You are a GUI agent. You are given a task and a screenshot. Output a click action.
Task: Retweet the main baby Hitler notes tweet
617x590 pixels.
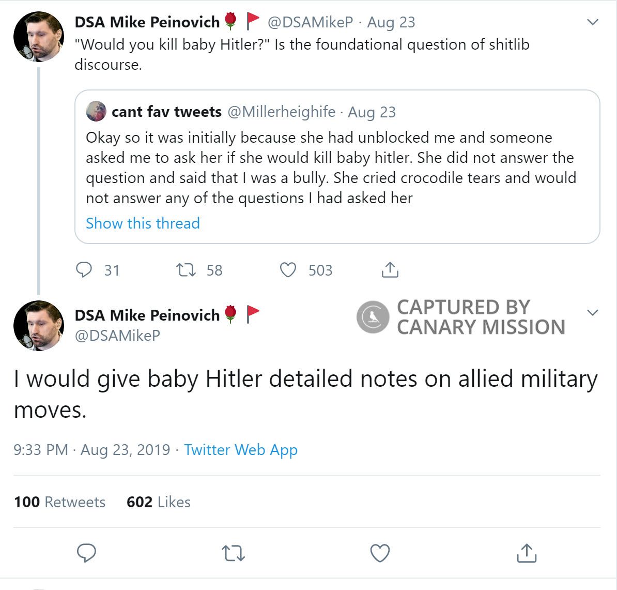coord(233,553)
